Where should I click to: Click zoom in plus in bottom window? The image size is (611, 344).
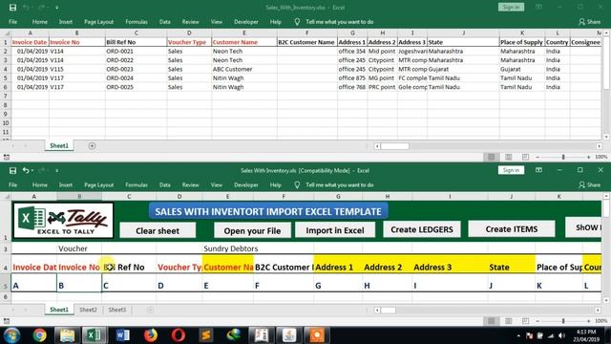[588, 321]
